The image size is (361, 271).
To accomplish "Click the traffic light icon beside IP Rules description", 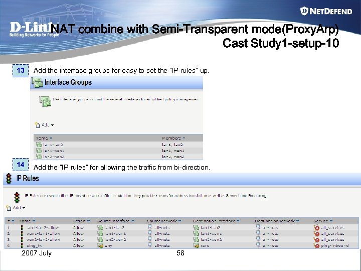I will coord(17,198).
